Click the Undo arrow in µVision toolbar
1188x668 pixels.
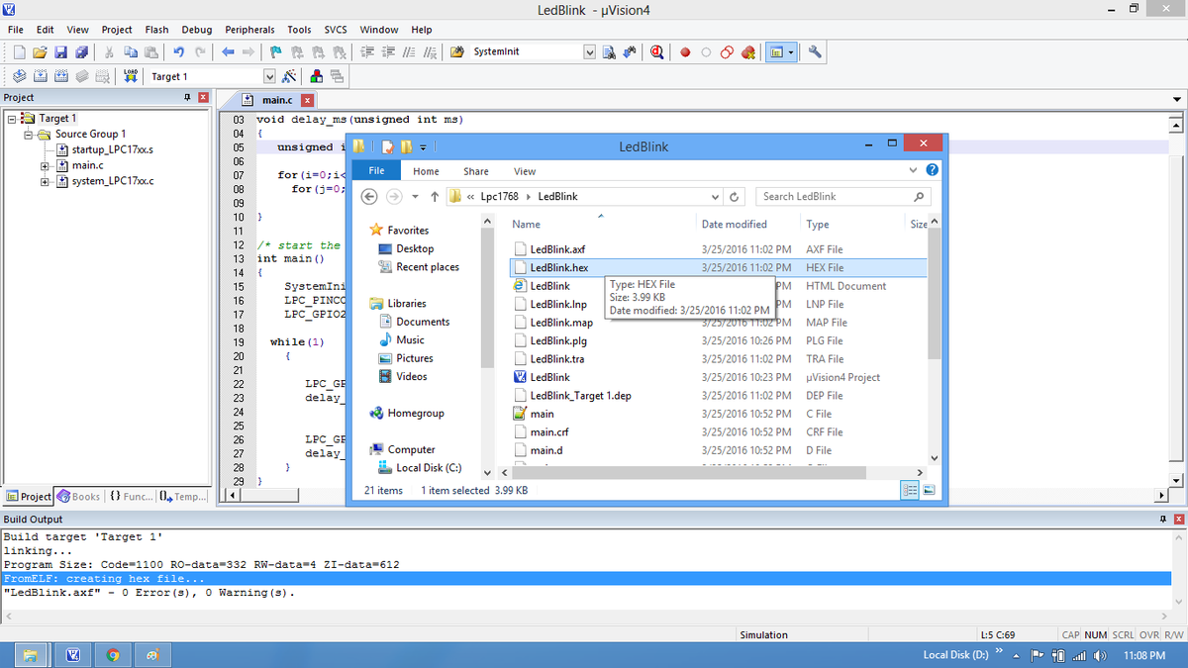click(x=178, y=51)
